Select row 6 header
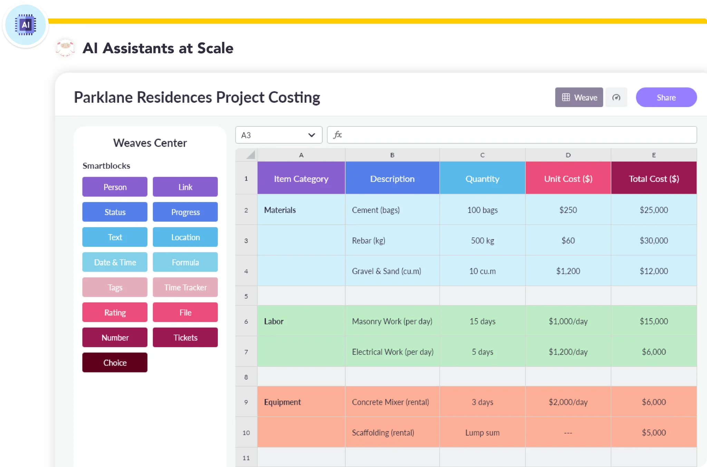Screen dimensions: 707x467 pos(246,321)
